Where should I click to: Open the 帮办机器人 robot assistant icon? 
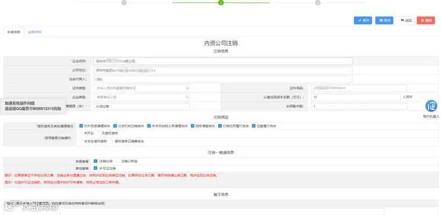pyautogui.click(x=431, y=107)
